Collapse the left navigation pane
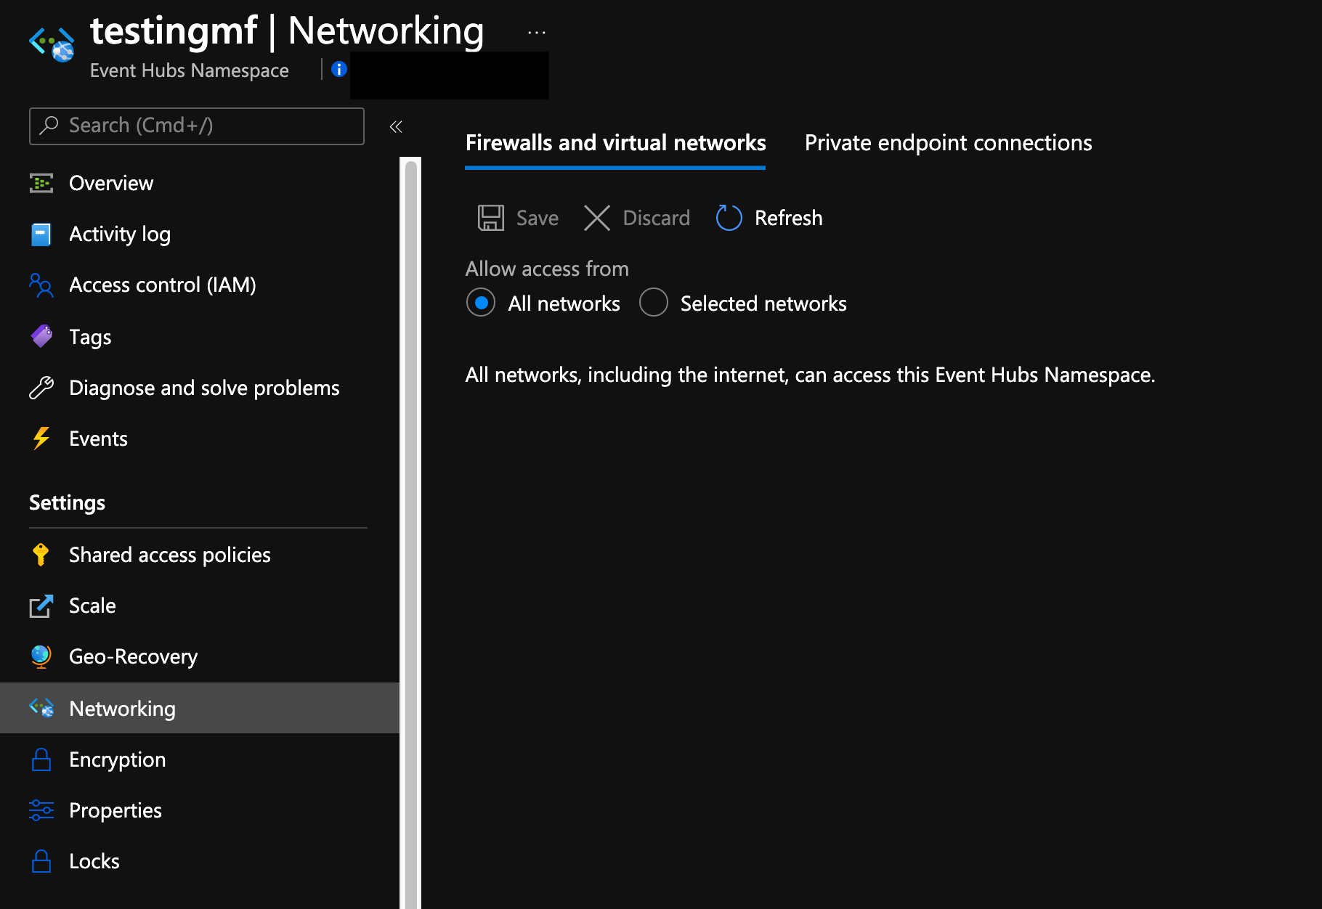The width and height of the screenshot is (1322, 909). (x=395, y=126)
